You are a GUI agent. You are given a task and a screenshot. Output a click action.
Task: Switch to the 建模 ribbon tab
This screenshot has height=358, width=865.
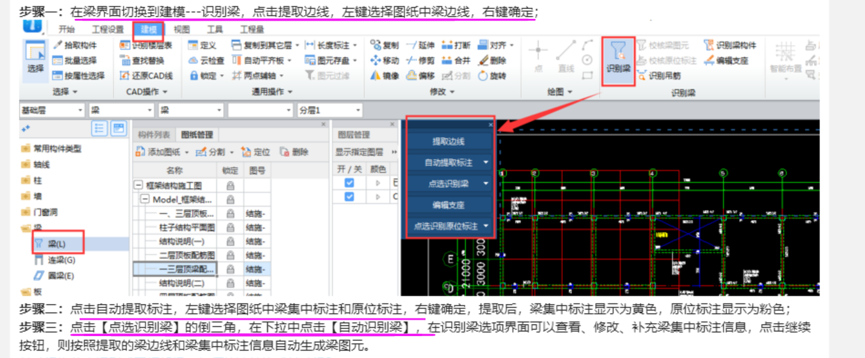(x=148, y=29)
